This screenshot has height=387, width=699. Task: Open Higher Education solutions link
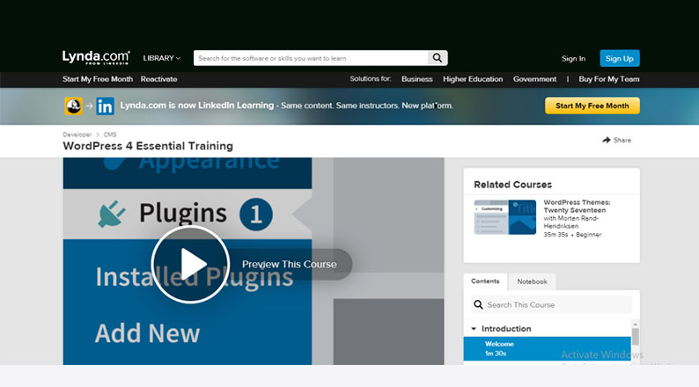(x=473, y=79)
